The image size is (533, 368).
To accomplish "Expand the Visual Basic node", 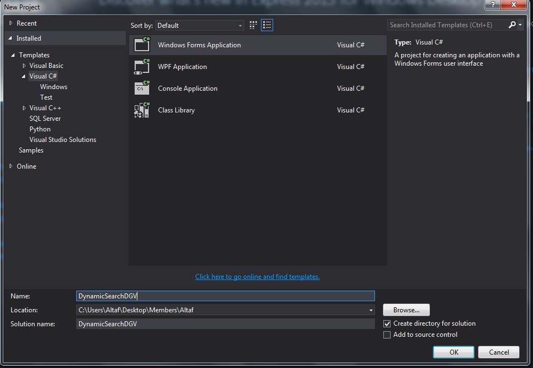I will tap(24, 65).
